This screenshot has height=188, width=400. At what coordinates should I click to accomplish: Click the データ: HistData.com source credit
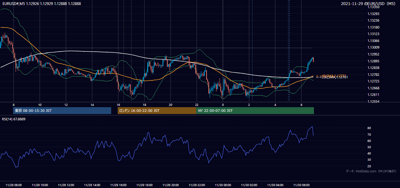coord(371,171)
